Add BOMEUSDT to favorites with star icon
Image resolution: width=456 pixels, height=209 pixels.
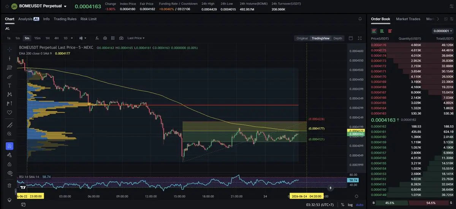[7, 6]
